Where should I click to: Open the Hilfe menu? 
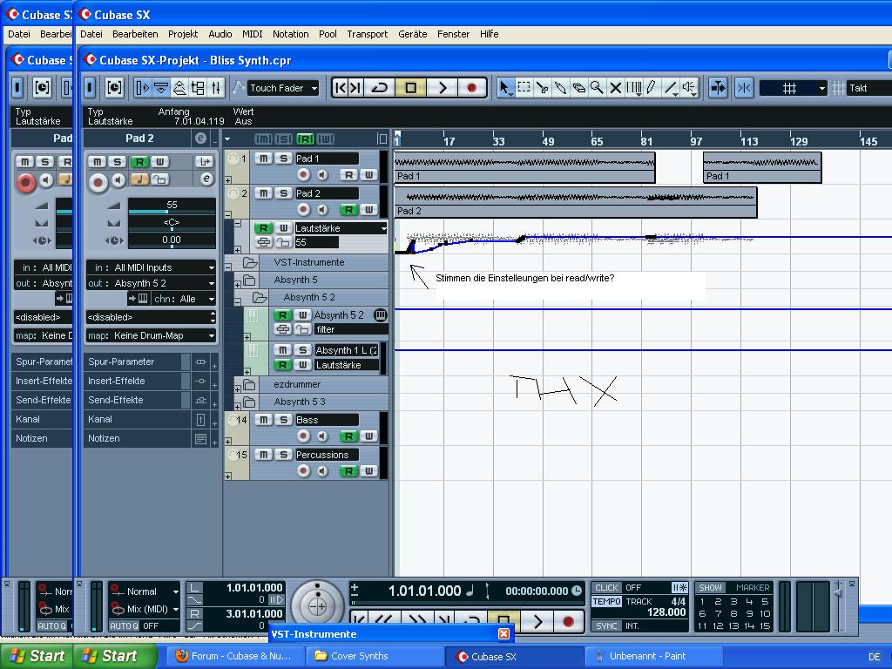(x=490, y=34)
